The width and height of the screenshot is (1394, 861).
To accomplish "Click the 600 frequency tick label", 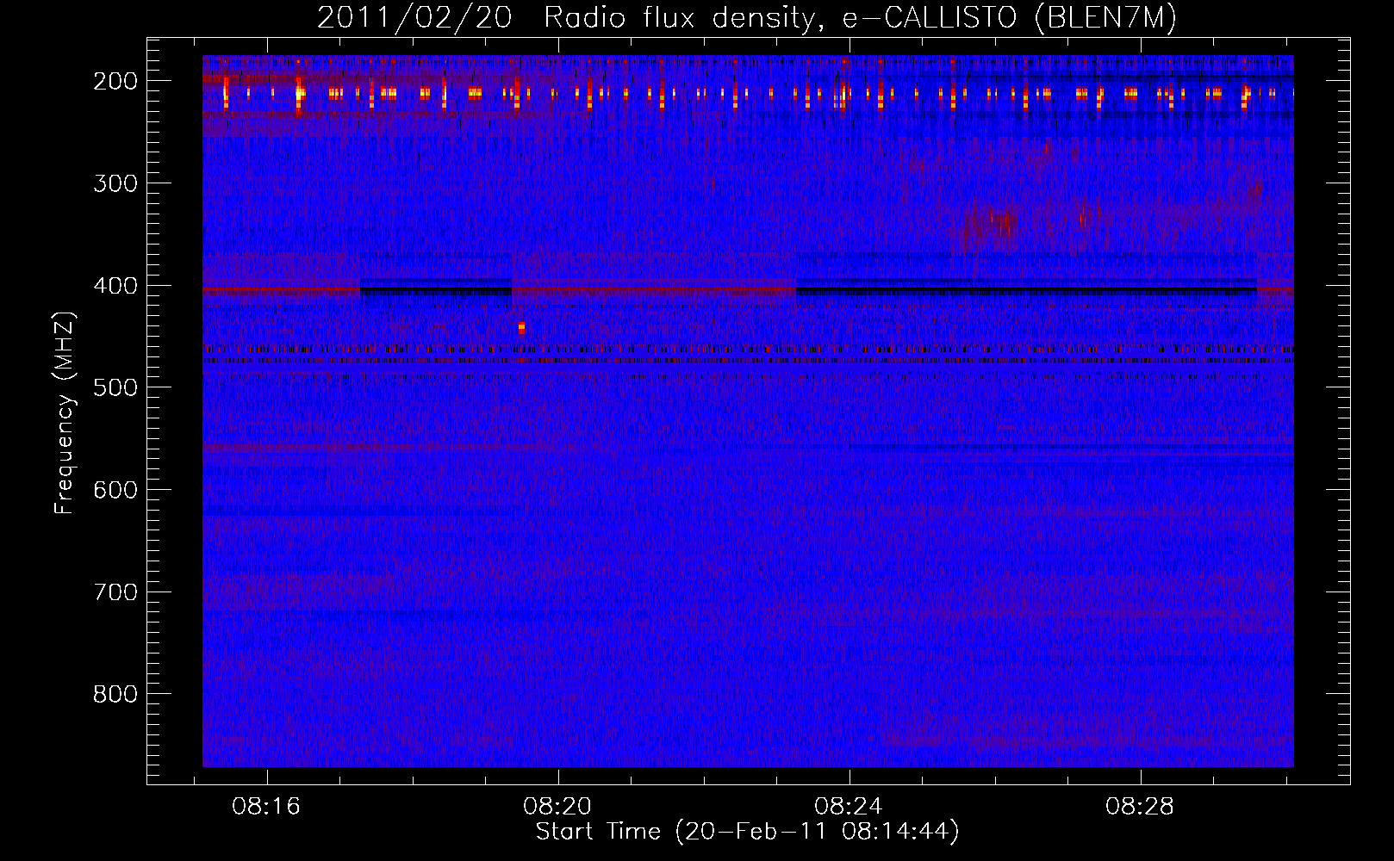I will pyautogui.click(x=115, y=490).
